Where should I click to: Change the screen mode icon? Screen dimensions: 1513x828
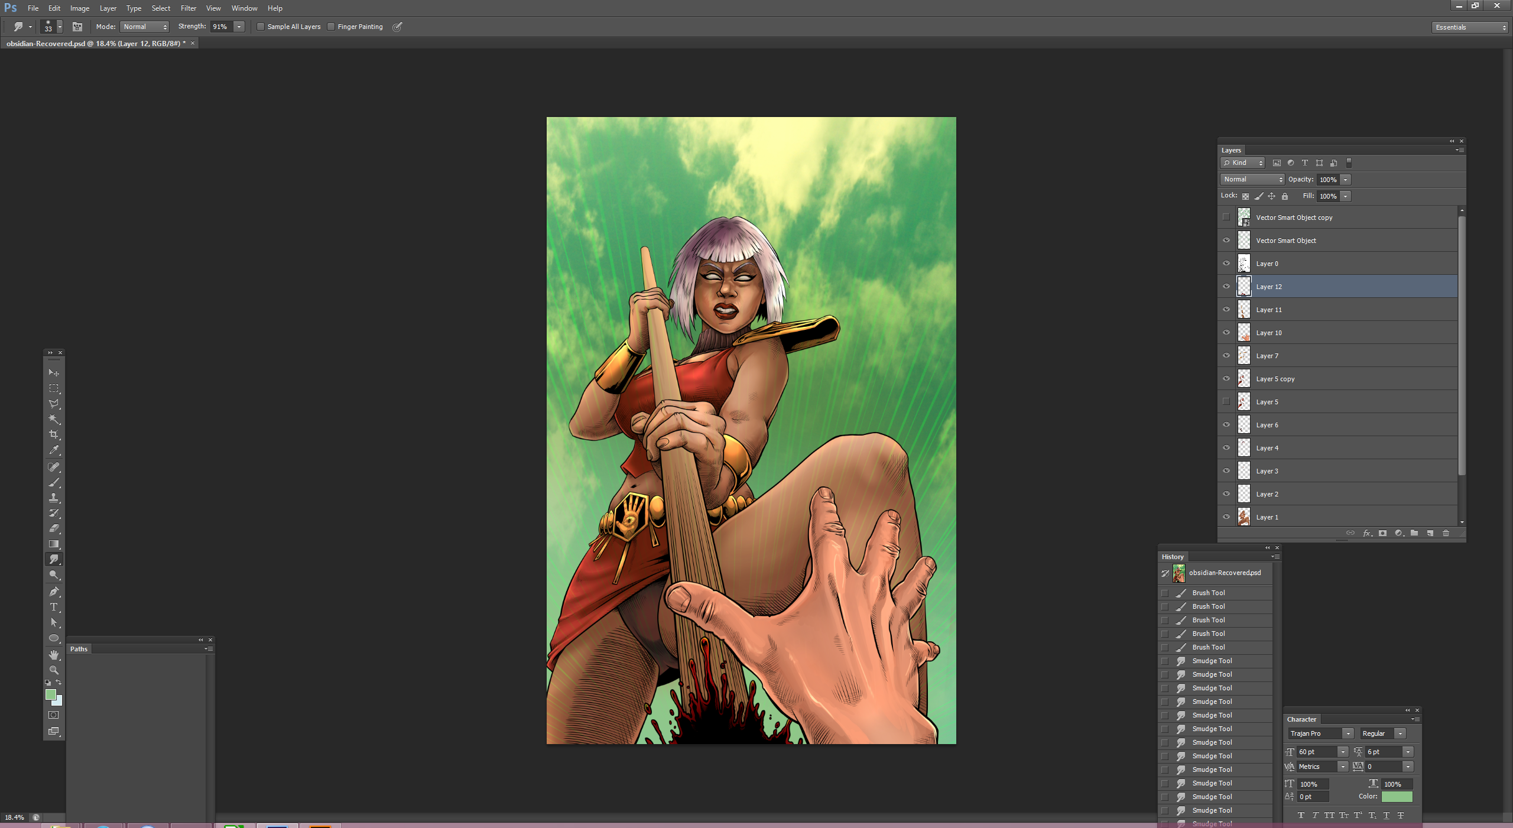pyautogui.click(x=54, y=731)
